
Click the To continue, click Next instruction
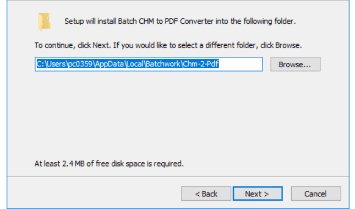coord(168,45)
